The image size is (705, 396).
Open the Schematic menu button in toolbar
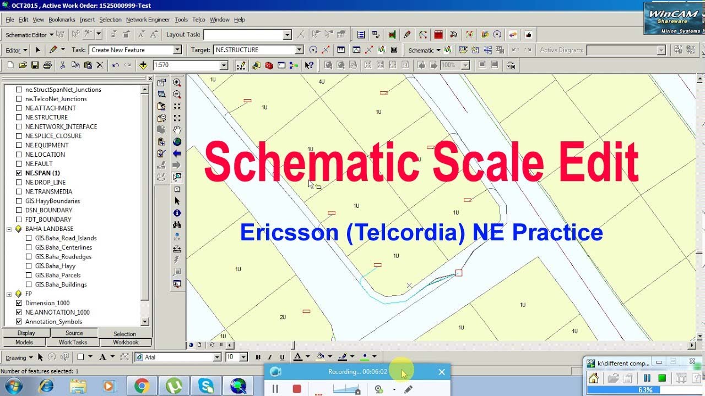click(x=424, y=50)
